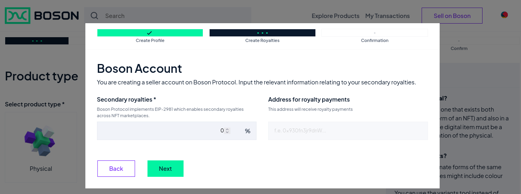Image resolution: width=521 pixels, height=194 pixels.
Task: Click the Confirmation step indicator bar
Action: point(374,33)
